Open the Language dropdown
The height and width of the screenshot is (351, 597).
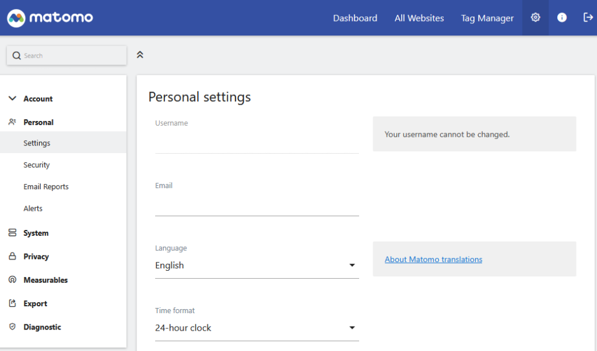(x=257, y=265)
